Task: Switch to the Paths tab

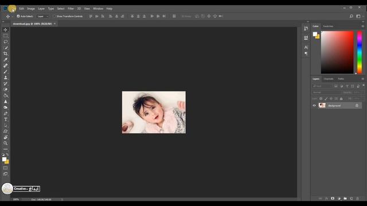Action: pyautogui.click(x=341, y=79)
